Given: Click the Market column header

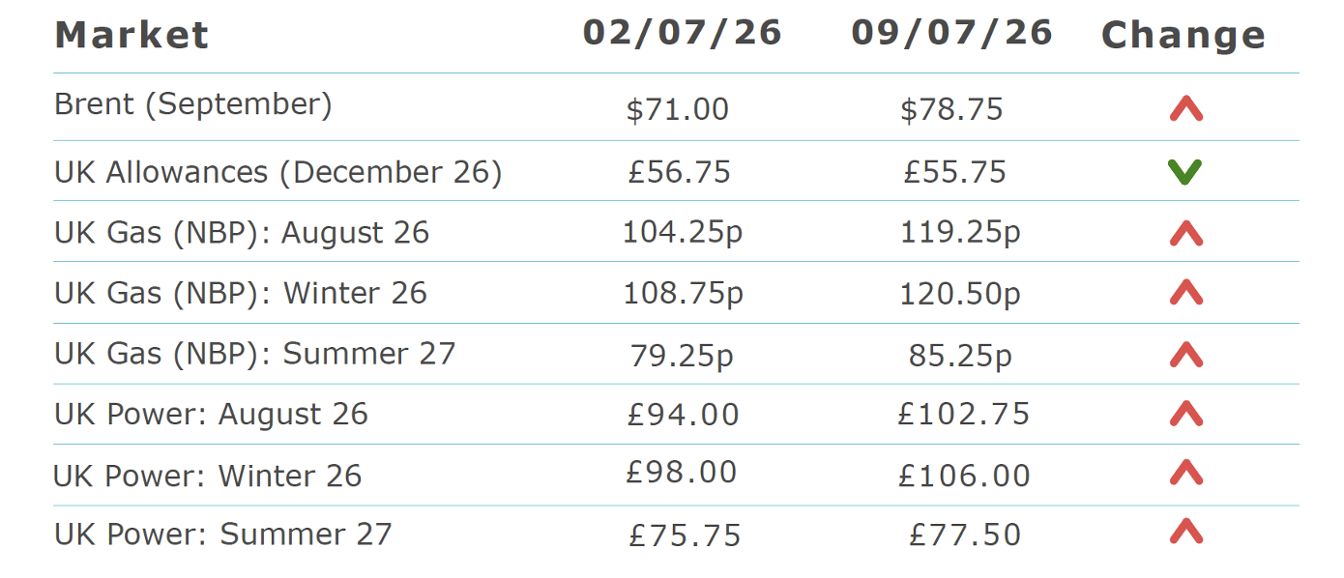Looking at the screenshot, I should [131, 35].
